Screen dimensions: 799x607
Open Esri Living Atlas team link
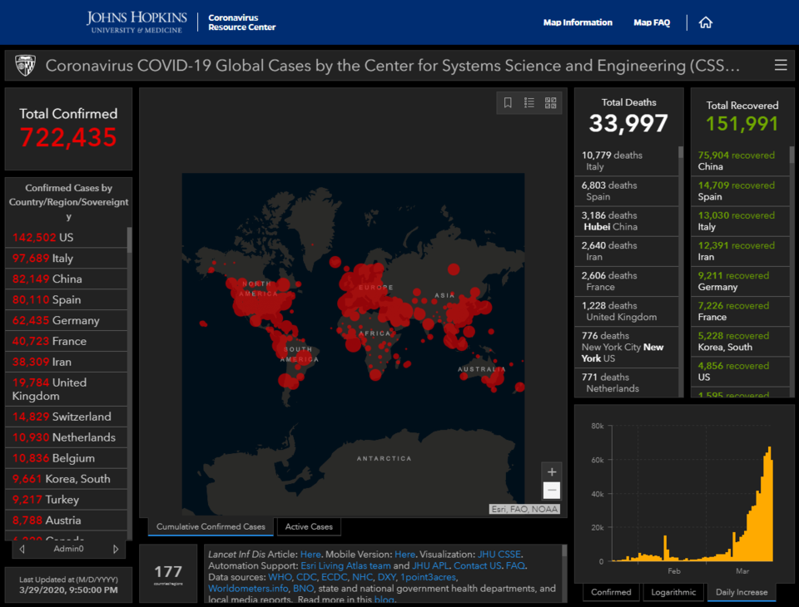tap(345, 565)
